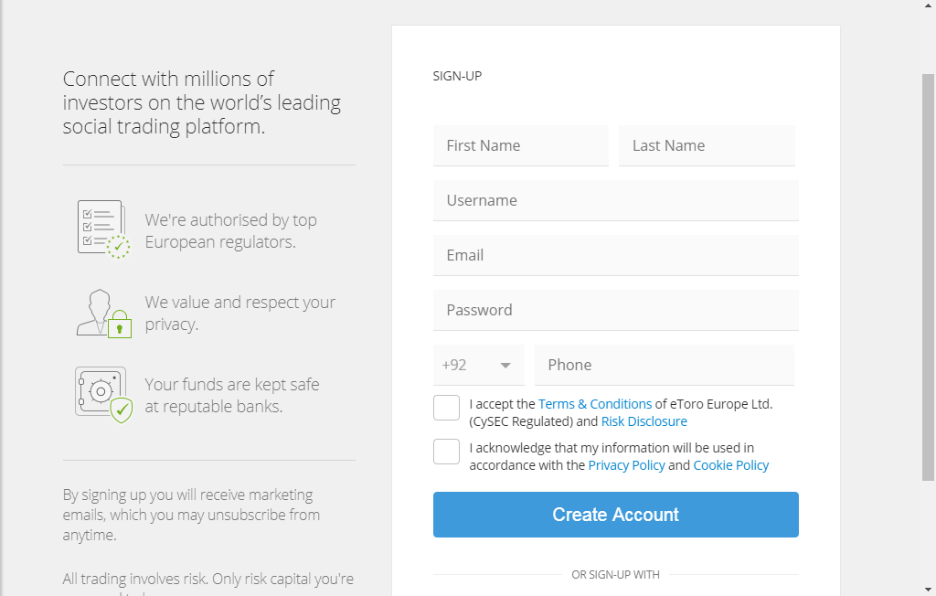Viewport: 936px width, 596px height.
Task: Check the privacy acknowledgement checkbox
Action: 446,452
